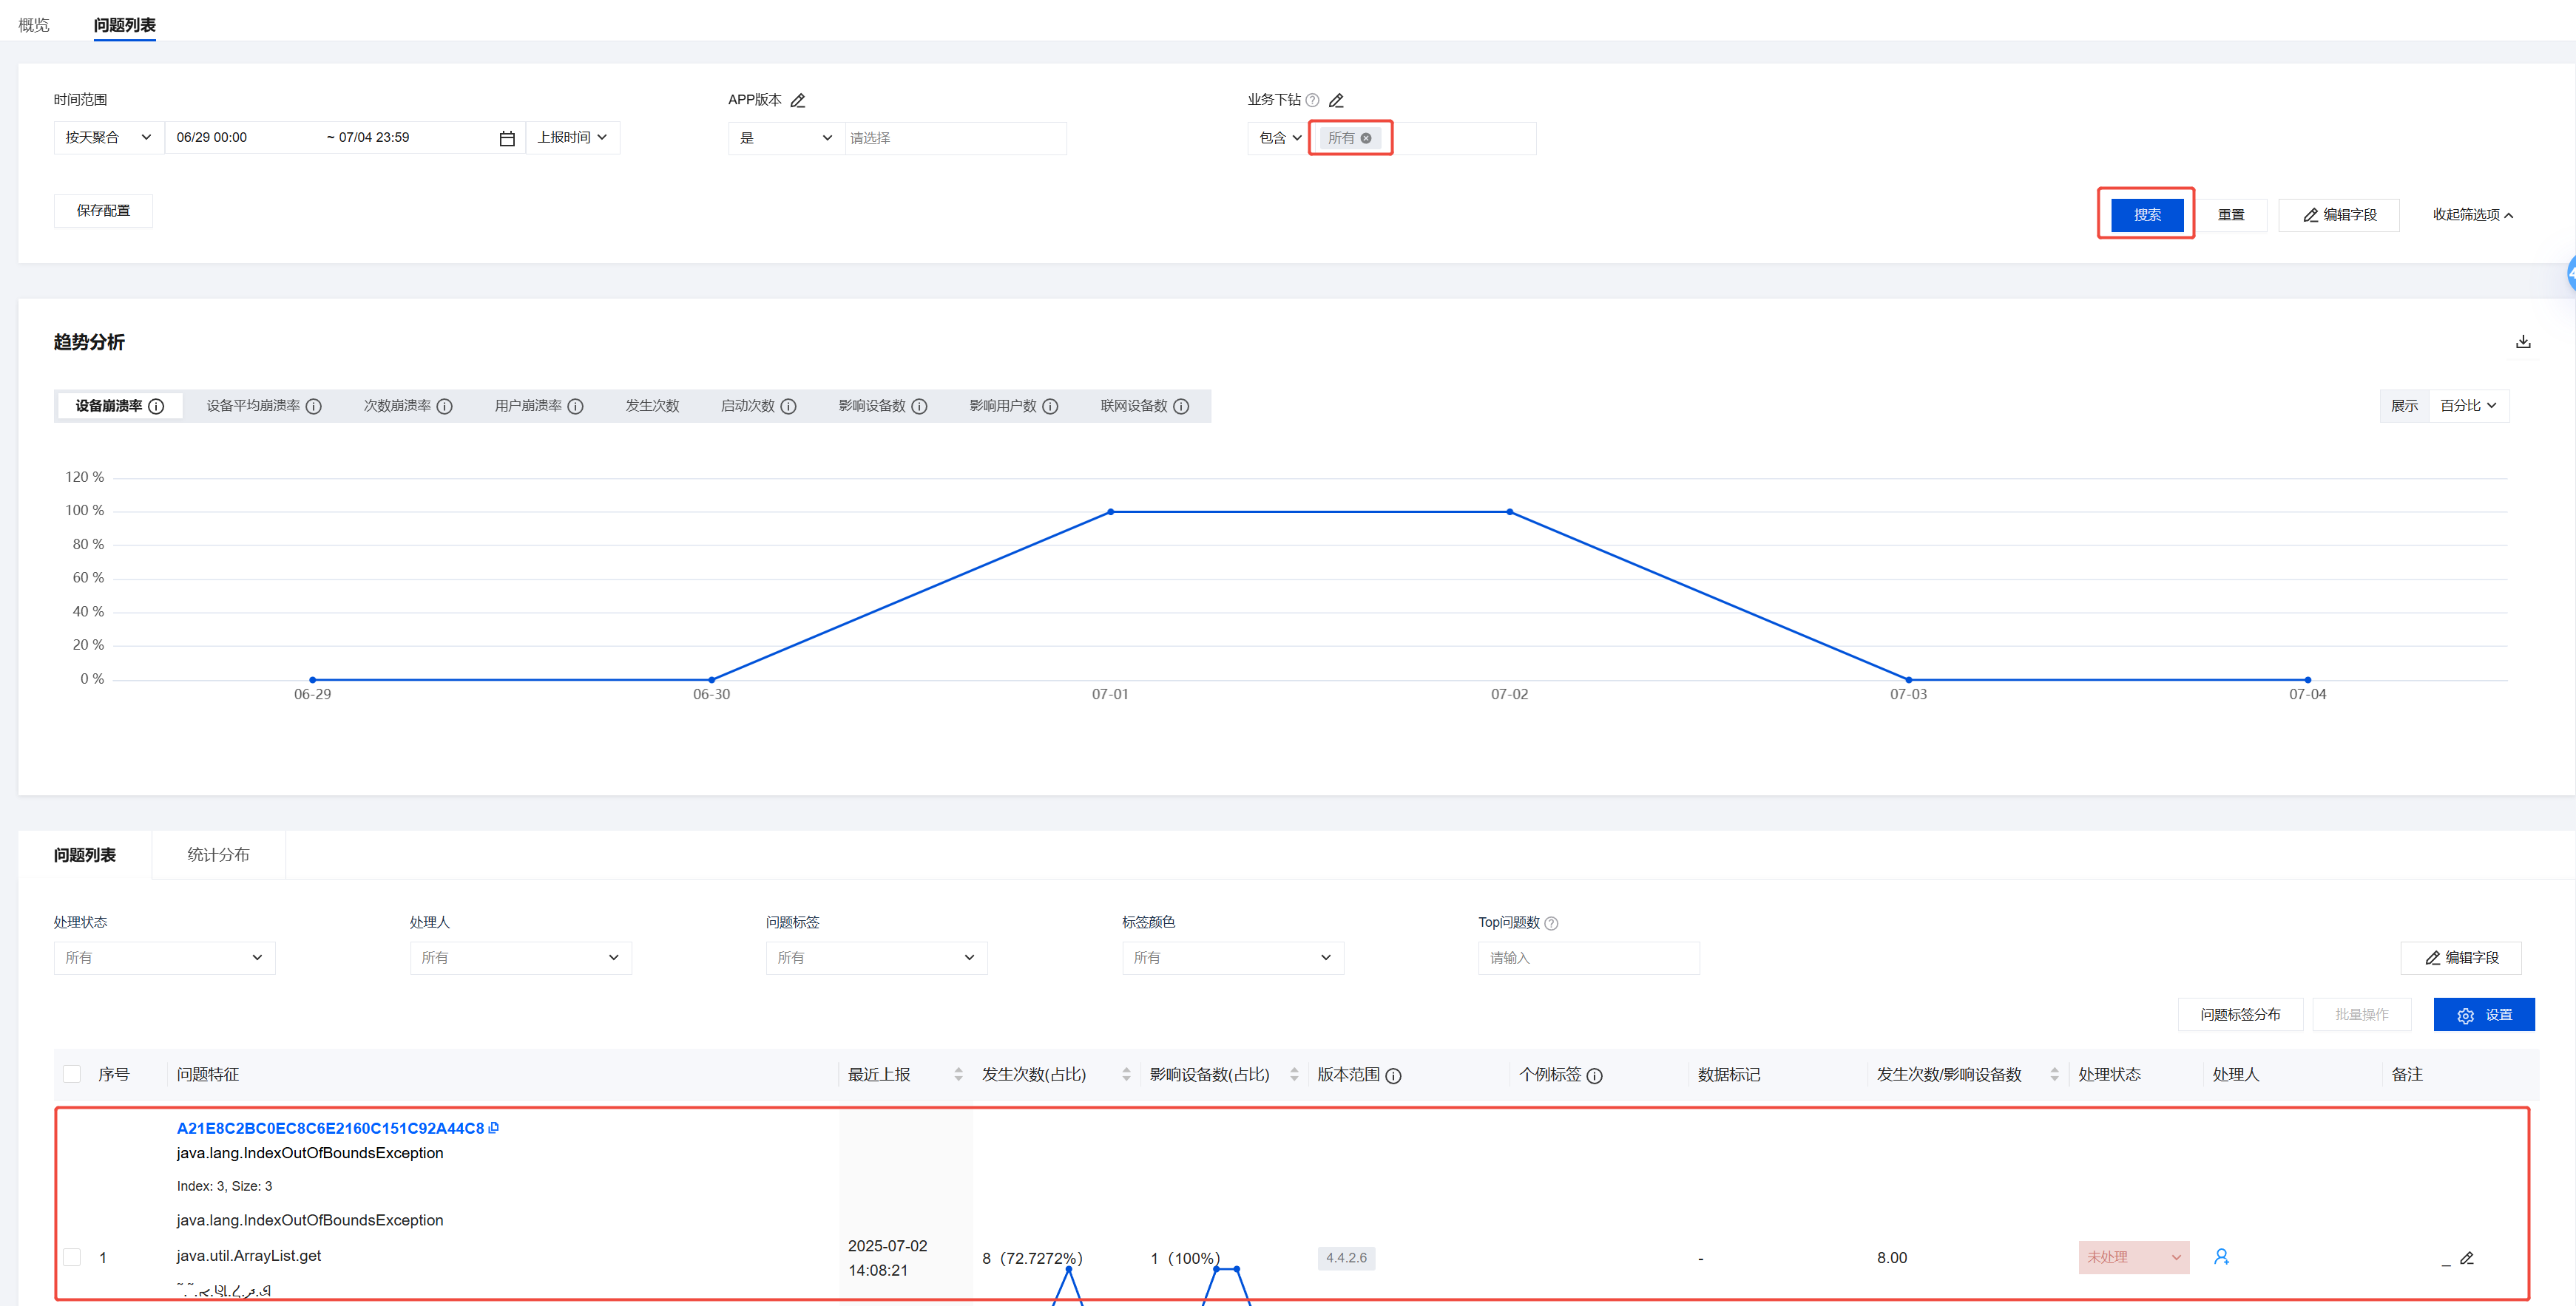
Task: Click info icon beside 设备平均崩溃率
Action: 314,407
